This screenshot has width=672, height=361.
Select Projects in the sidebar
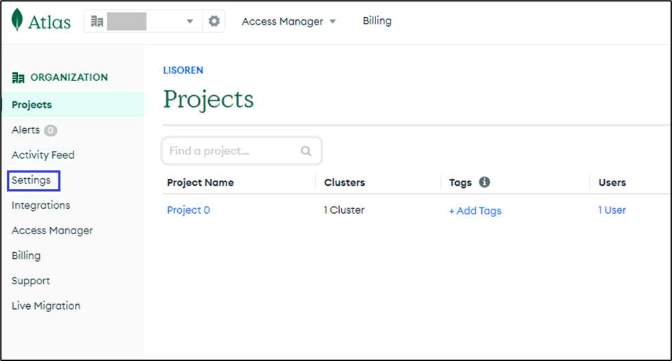click(x=32, y=105)
